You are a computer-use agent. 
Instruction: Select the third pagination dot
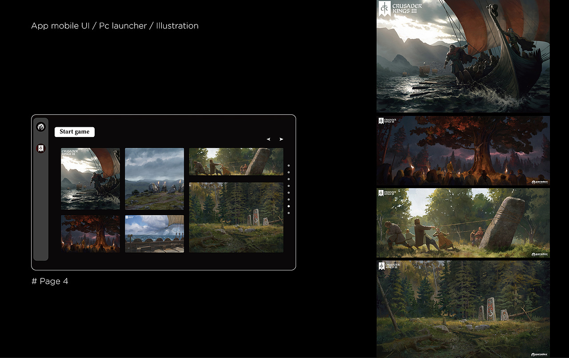pyautogui.click(x=289, y=179)
